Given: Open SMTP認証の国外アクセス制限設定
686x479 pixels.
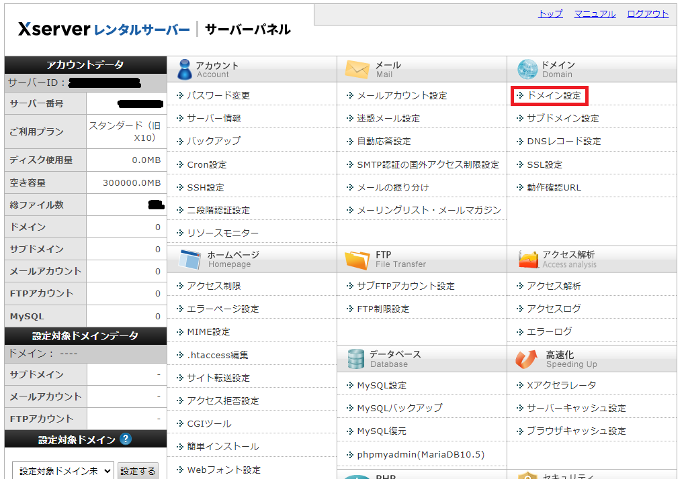Looking at the screenshot, I should point(428,164).
